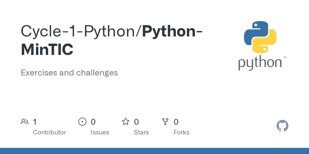Click the Stars label
This screenshot has width=309, height=154.
(x=141, y=132)
